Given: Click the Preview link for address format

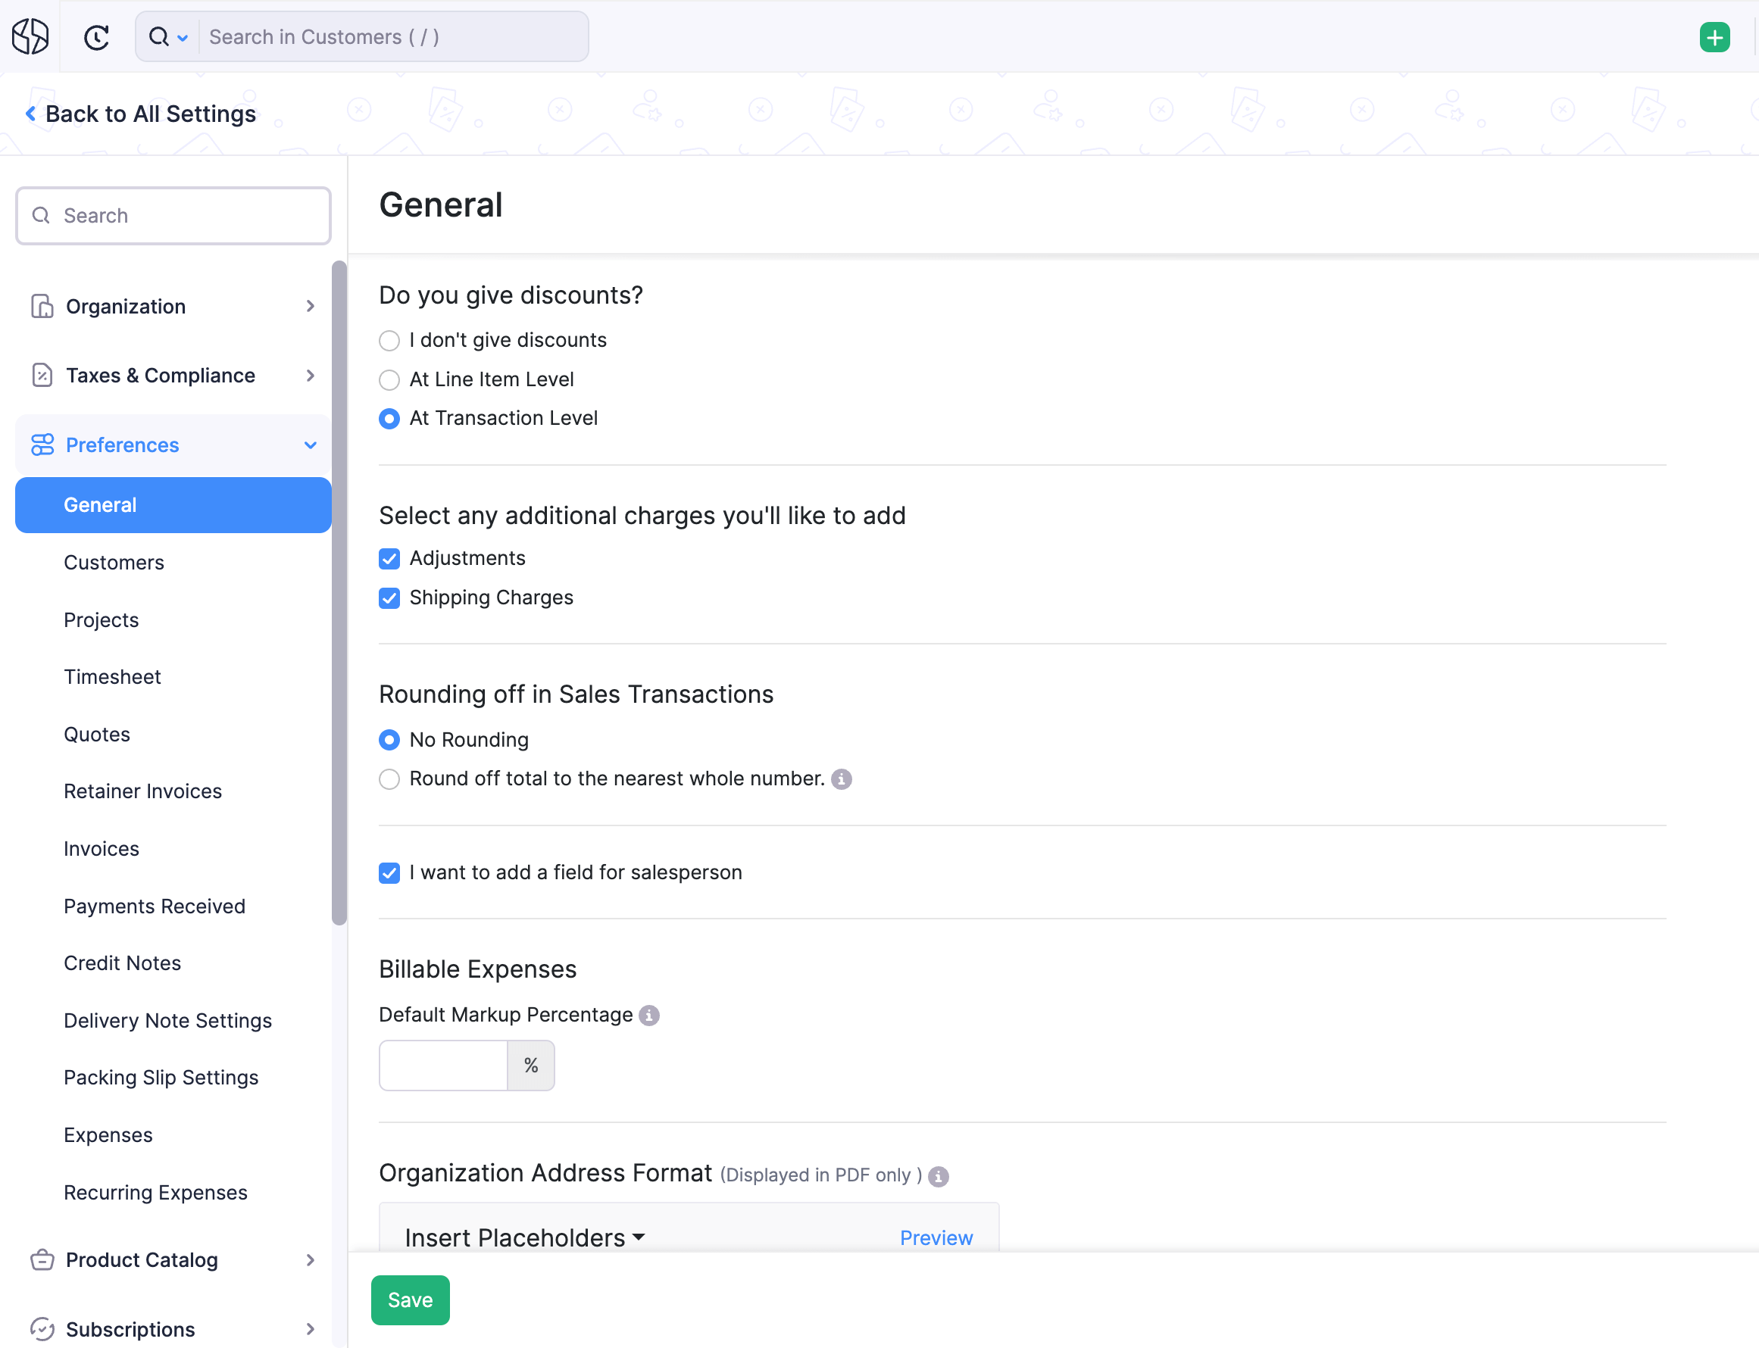Looking at the screenshot, I should (x=936, y=1237).
